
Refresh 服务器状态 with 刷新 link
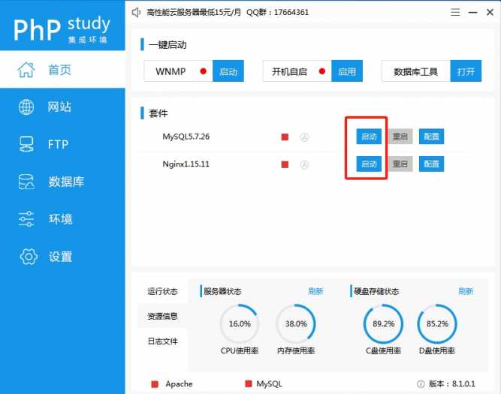pyautogui.click(x=315, y=291)
